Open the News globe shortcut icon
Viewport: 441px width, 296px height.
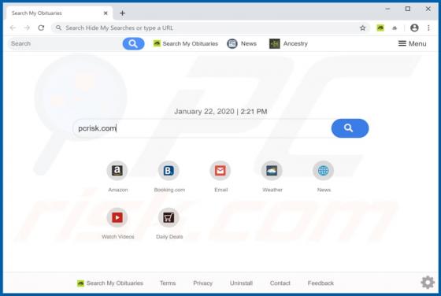tap(323, 170)
